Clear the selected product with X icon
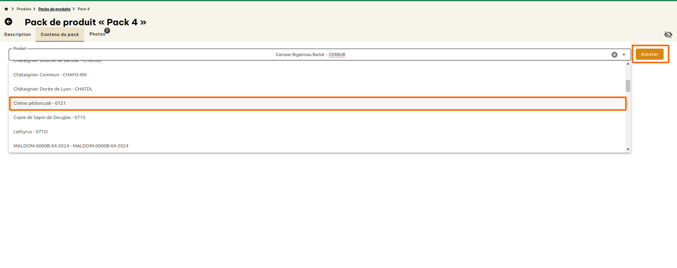Screen dimensions: 677x268 pos(614,55)
